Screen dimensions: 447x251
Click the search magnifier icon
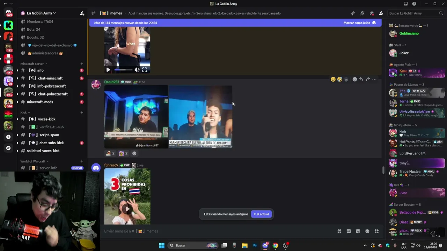[x=441, y=13]
